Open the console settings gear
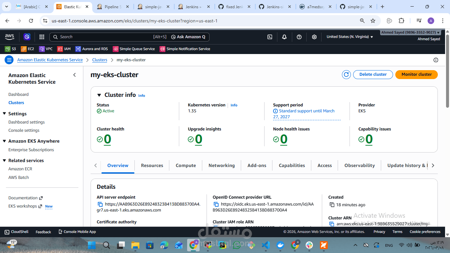Screen dimensions: 450x253 pyautogui.click(x=314, y=37)
